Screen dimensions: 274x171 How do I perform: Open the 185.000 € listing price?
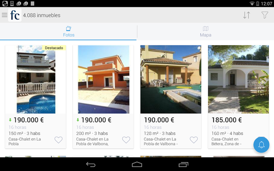227,120
